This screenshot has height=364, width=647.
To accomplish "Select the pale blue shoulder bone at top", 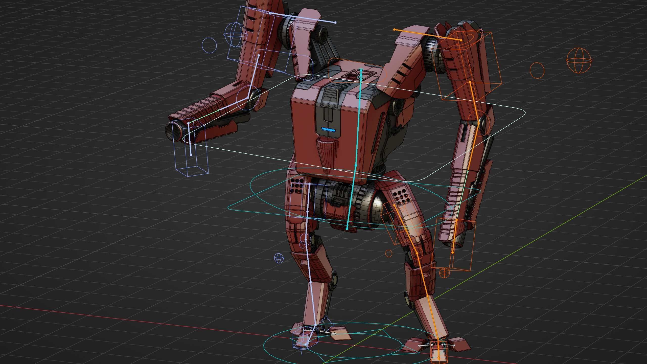I will click(x=303, y=17).
